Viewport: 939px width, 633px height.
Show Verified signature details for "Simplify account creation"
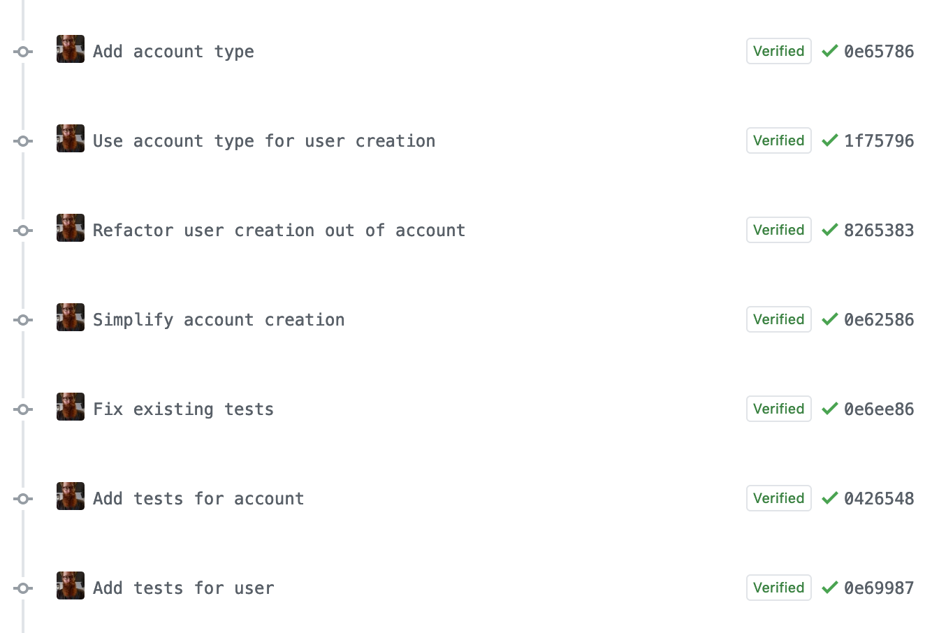click(779, 319)
